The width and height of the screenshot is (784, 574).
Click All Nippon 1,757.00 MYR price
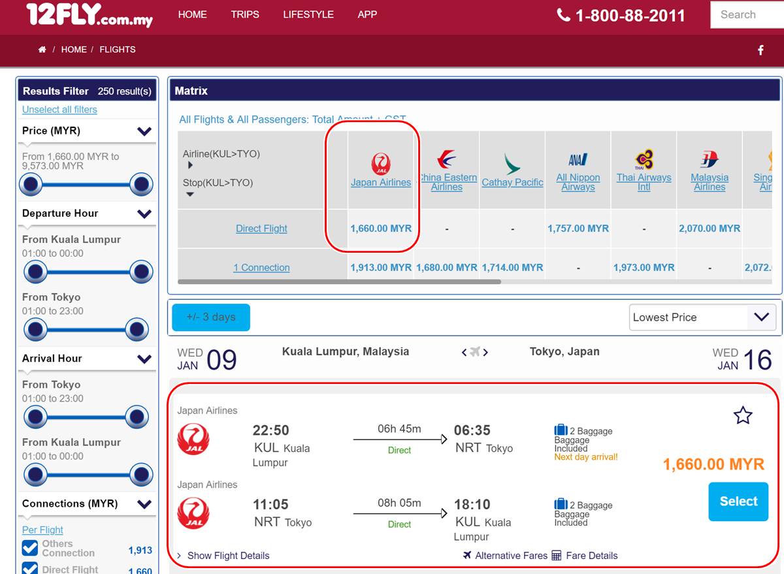pos(578,229)
